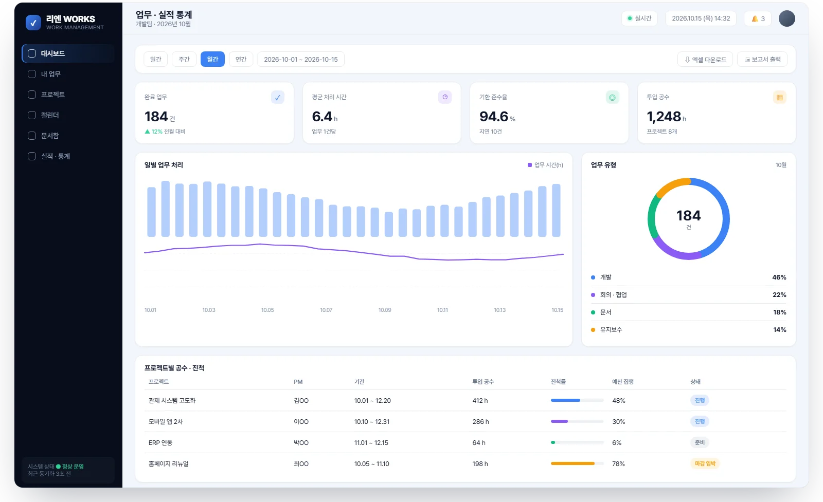The image size is (823, 502).
Task: Click the 리엔 WORKS checkmark logo
Action: [33, 23]
